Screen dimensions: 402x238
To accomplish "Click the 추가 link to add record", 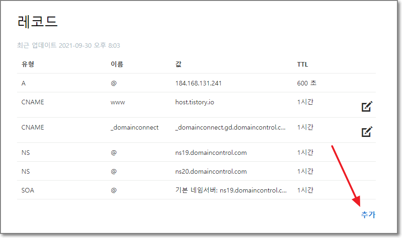I will point(368,215).
